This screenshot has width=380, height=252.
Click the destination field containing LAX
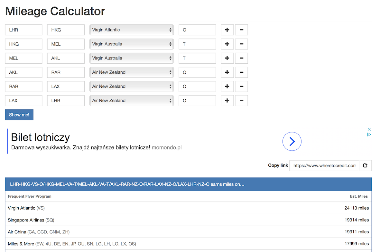coord(66,86)
